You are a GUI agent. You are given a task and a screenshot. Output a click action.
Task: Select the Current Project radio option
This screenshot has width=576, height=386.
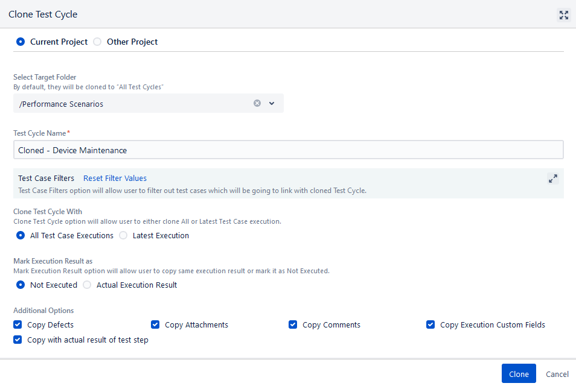(x=21, y=42)
